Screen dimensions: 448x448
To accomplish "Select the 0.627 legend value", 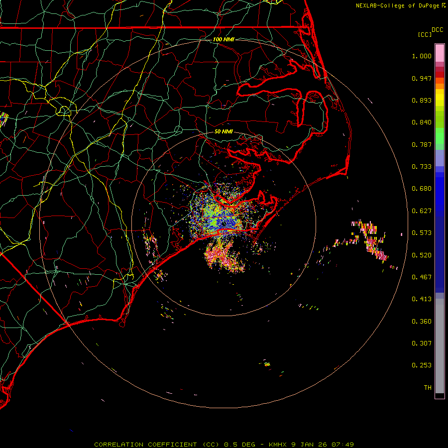I will pos(422,211).
